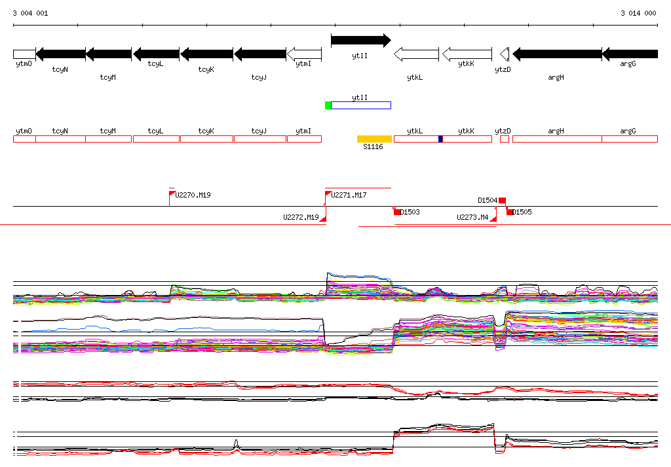The image size is (671, 467).
Task: Click the start coordinate label 3 004 001
Action: 30,13
